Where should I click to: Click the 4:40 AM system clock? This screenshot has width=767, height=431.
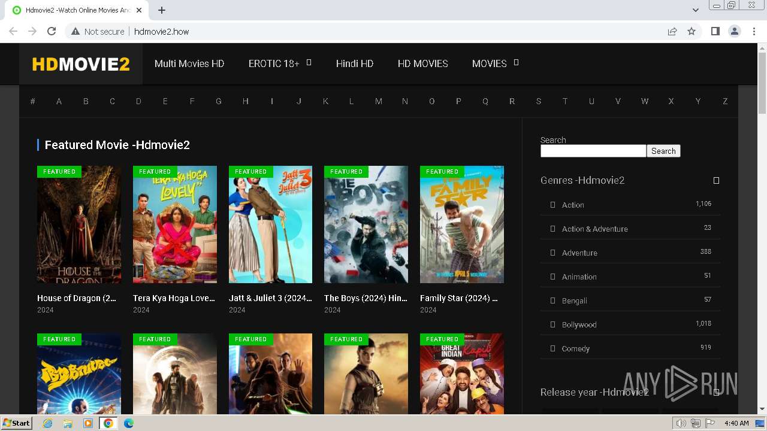(x=736, y=423)
